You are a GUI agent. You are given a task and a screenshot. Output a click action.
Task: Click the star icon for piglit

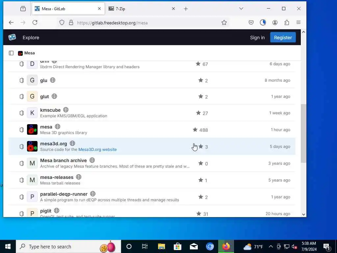point(199,213)
